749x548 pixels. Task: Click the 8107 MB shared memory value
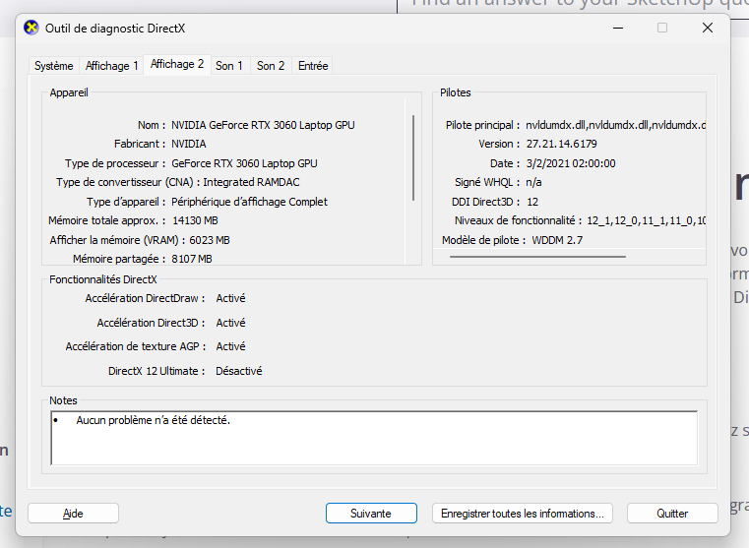[x=192, y=259]
